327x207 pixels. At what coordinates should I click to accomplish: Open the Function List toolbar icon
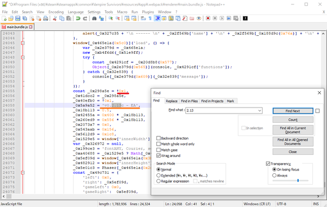click(185, 18)
